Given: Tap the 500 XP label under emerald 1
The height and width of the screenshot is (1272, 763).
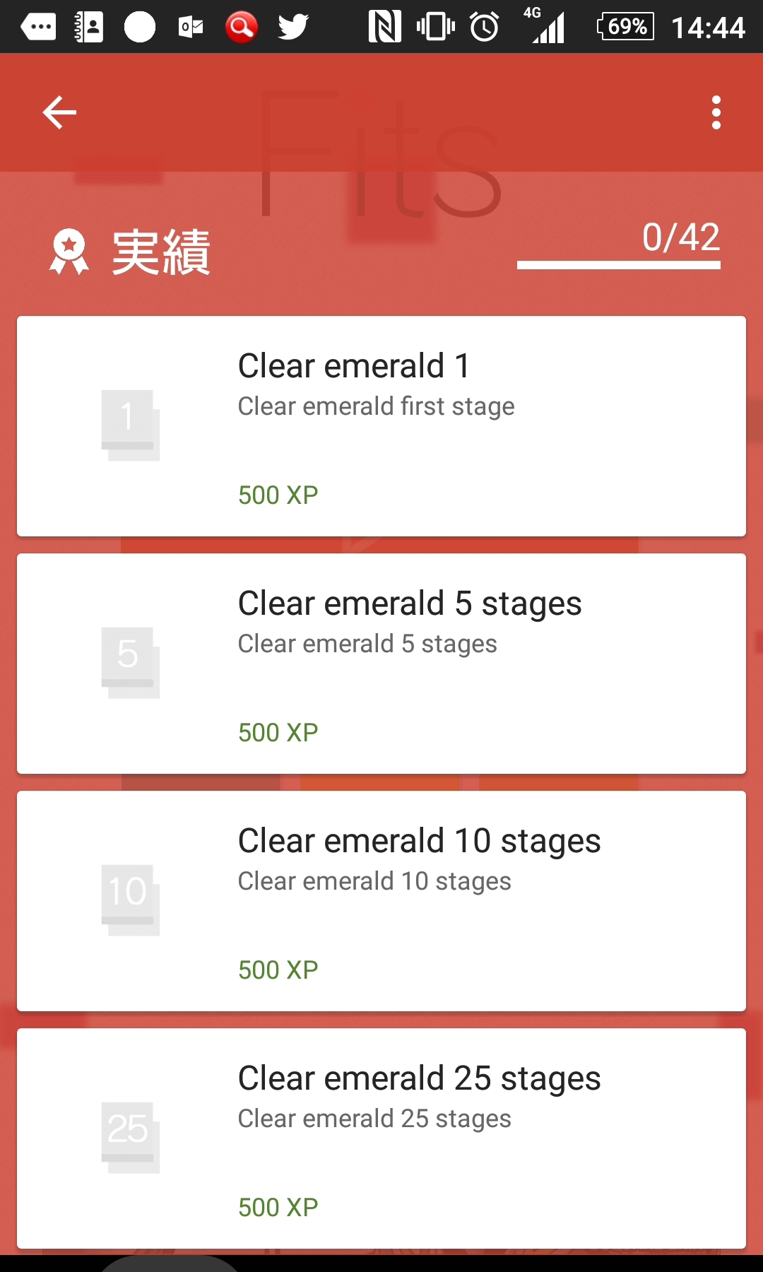Looking at the screenshot, I should click(278, 495).
